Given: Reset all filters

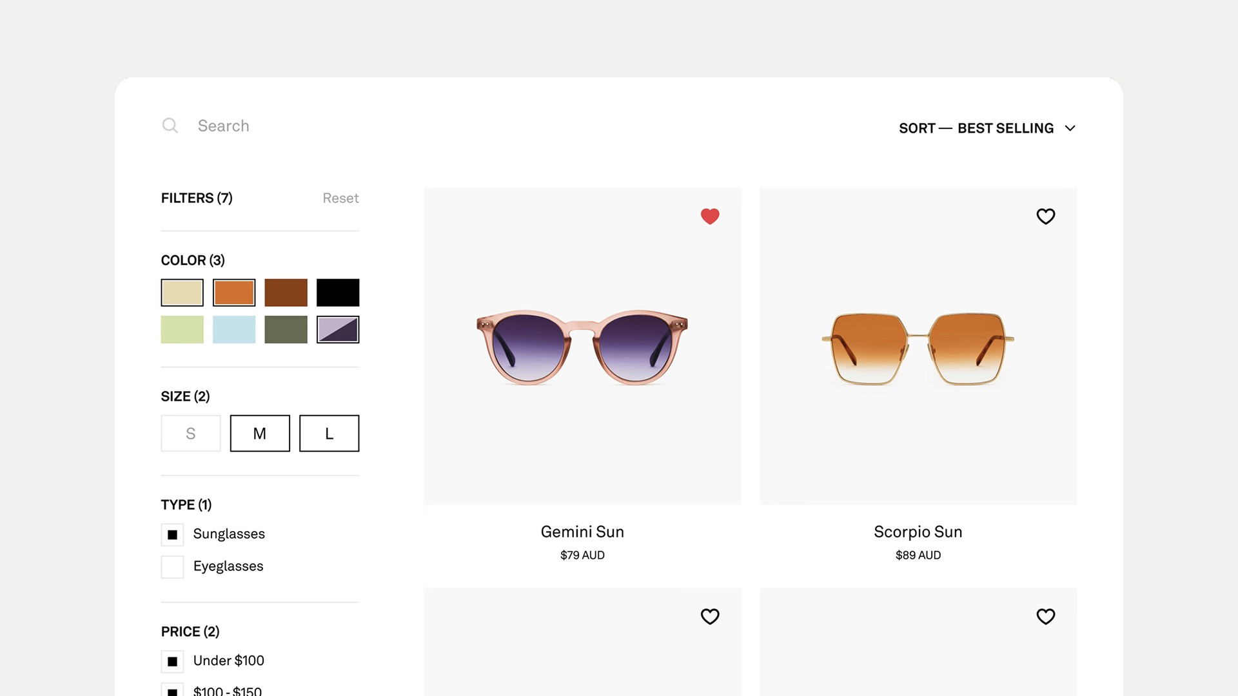Looking at the screenshot, I should (340, 198).
